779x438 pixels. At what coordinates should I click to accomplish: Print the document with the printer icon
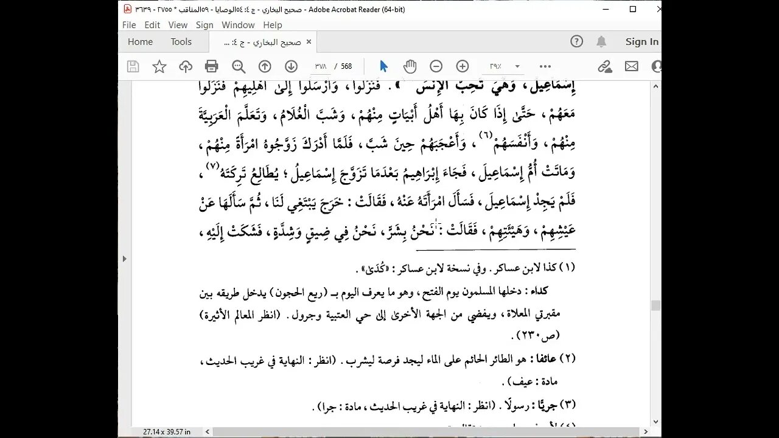click(212, 66)
